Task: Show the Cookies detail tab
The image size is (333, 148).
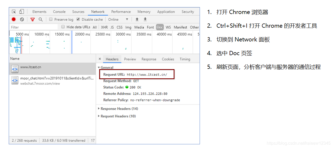Action: click(168, 59)
